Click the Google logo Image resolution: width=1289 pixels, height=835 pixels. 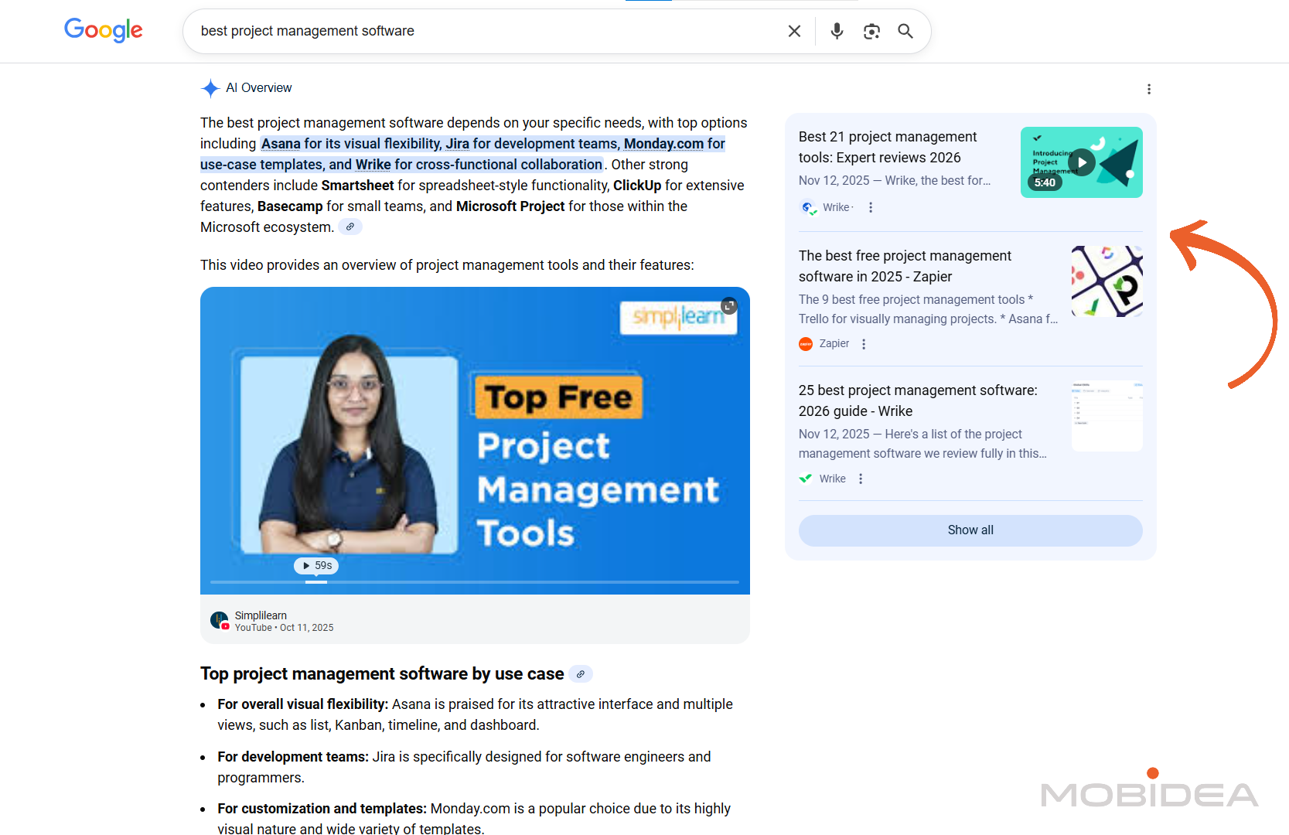click(103, 30)
